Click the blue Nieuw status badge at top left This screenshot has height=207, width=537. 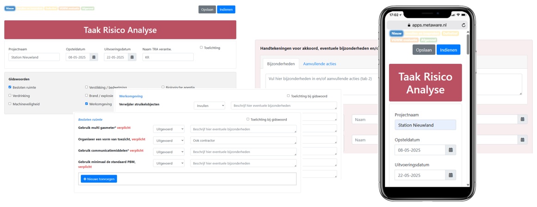point(10,8)
